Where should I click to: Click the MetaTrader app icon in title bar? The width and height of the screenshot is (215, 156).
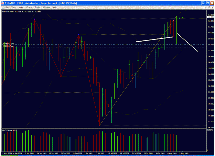pyautogui.click(x=2, y=3)
